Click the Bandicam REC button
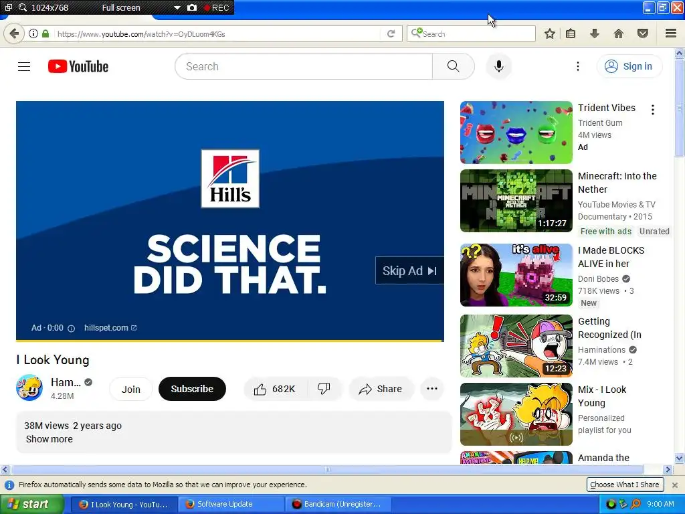The width and height of the screenshot is (685, 514). pyautogui.click(x=217, y=7)
